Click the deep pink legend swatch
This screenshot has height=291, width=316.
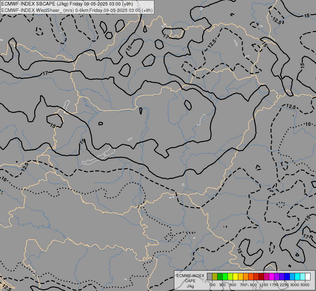click(266, 276)
